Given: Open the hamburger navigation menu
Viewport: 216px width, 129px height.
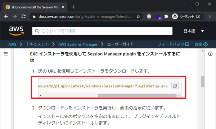Looking at the screenshot, I should tap(6, 54).
